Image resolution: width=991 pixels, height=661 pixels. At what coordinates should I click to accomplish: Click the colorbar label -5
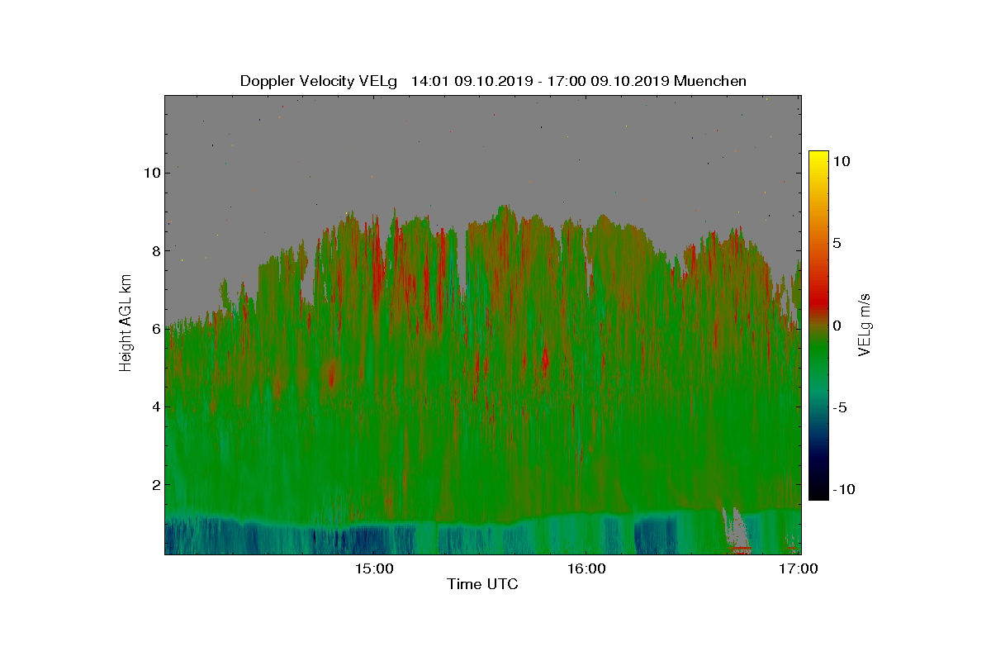click(838, 407)
